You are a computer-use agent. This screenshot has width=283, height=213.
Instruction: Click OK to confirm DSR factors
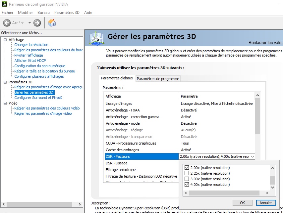click(x=242, y=203)
